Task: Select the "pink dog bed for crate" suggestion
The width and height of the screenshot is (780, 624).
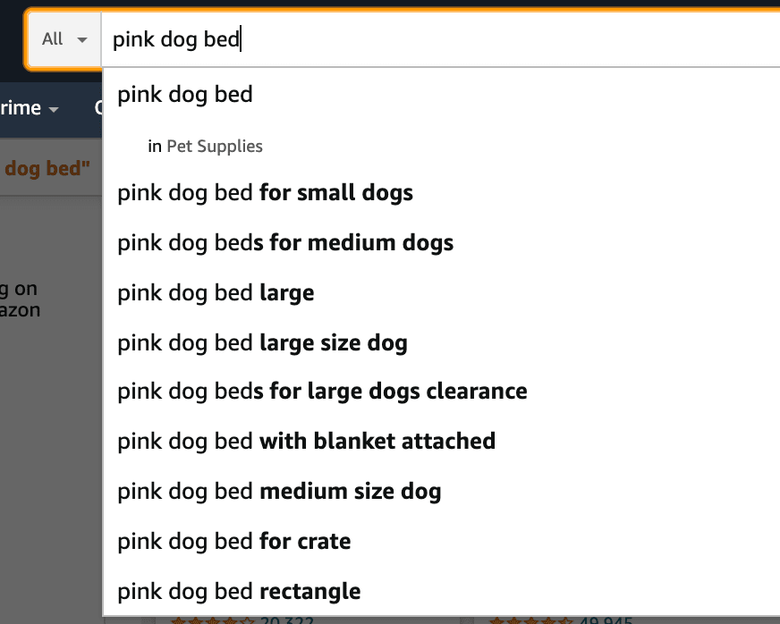Action: pyautogui.click(x=233, y=541)
